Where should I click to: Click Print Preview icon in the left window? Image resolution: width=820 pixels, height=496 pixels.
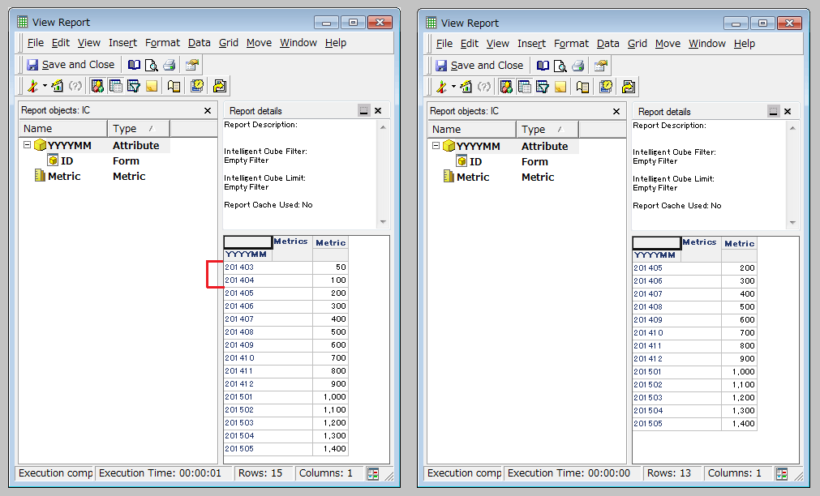151,65
